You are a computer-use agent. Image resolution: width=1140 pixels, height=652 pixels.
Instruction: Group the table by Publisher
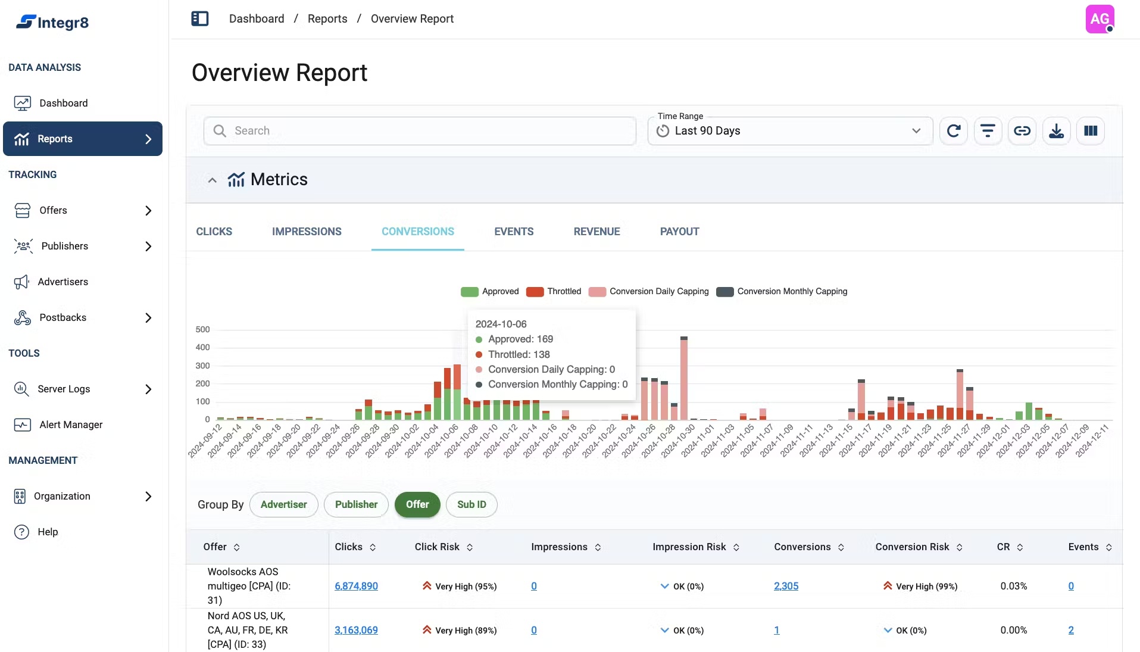tap(356, 504)
